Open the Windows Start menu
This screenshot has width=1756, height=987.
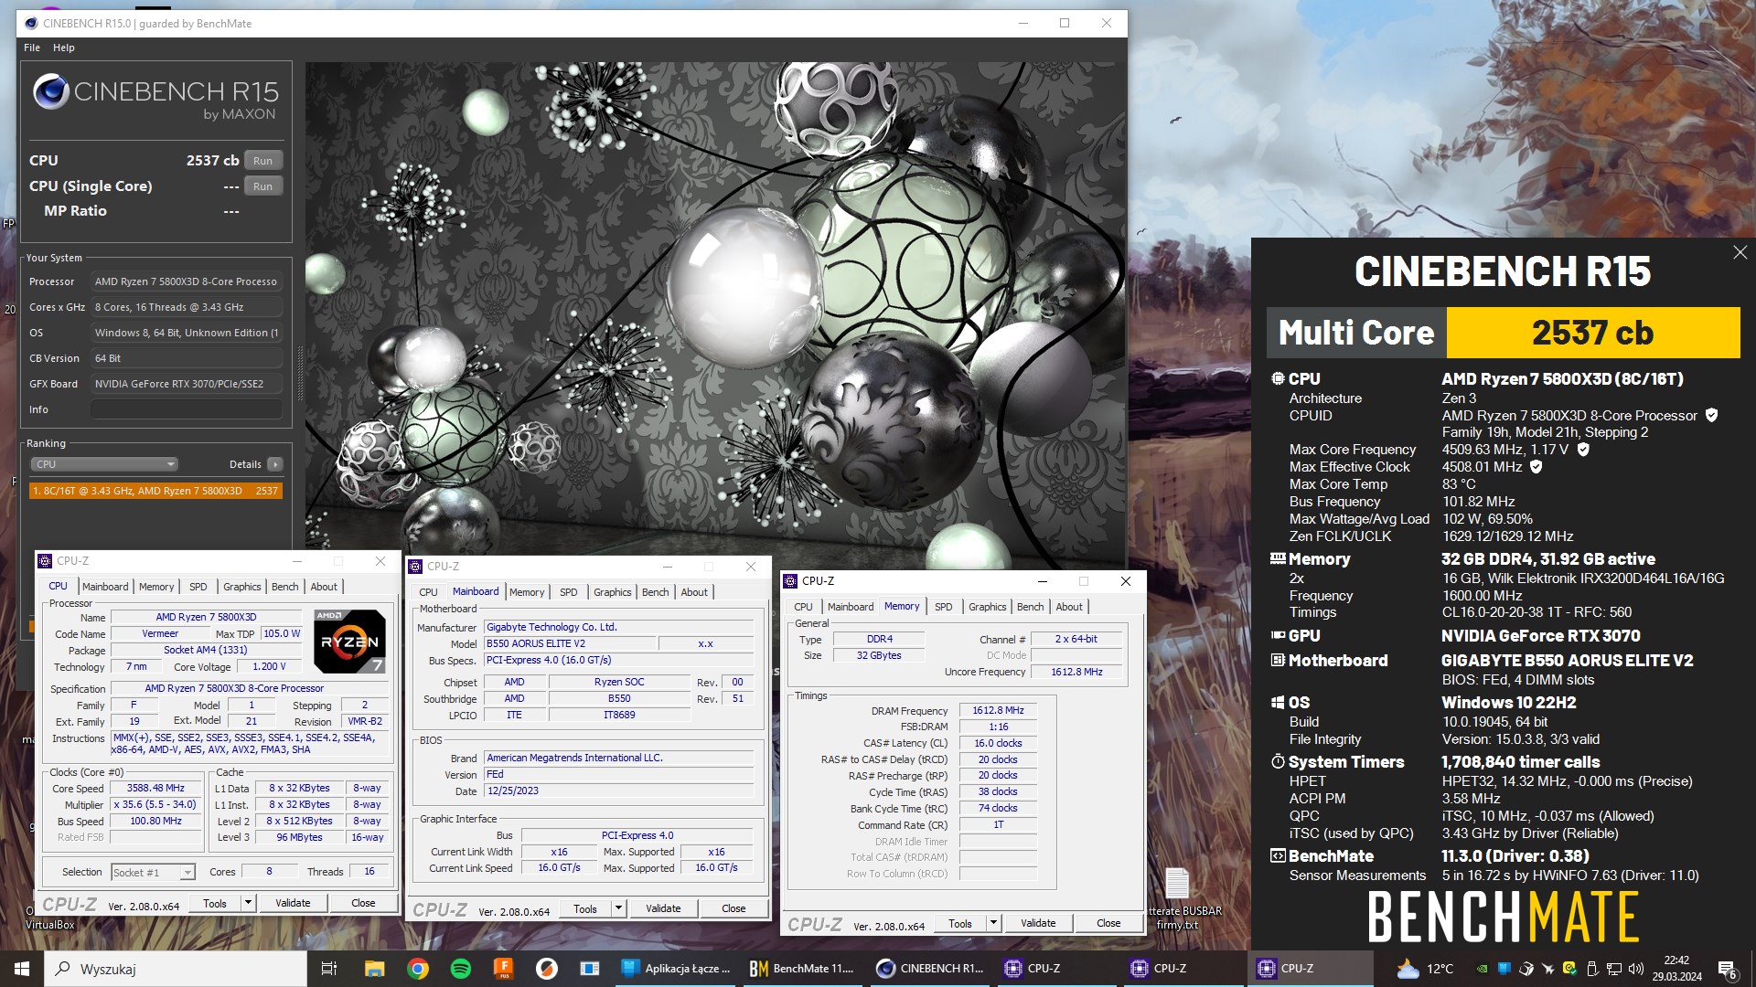[22, 969]
